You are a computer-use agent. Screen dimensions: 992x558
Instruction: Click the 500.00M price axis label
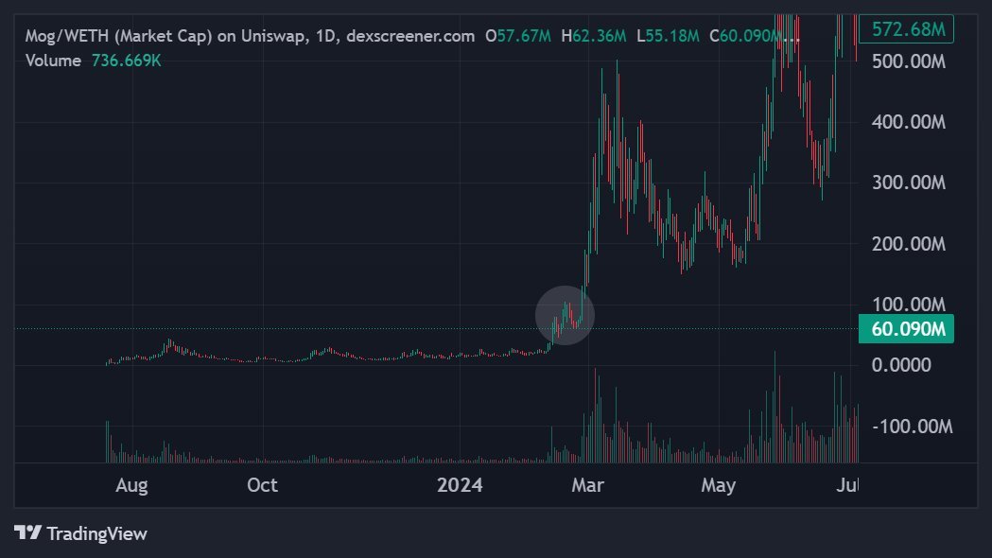click(909, 62)
